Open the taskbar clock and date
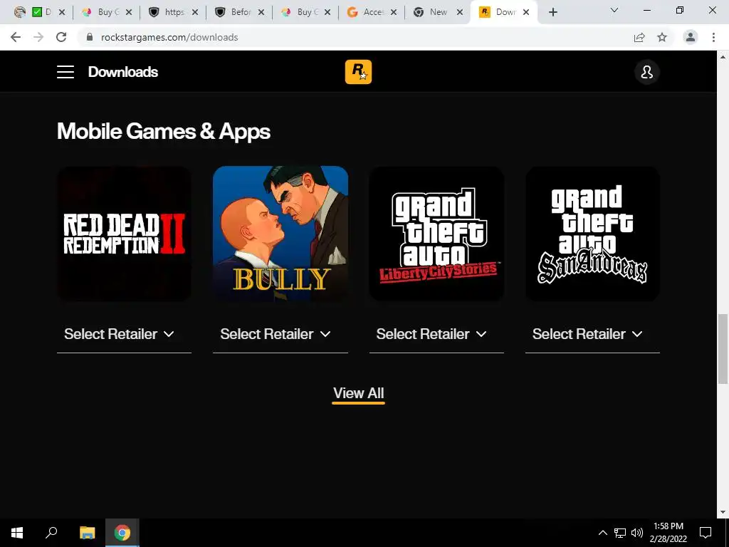729x547 pixels. coord(668,533)
